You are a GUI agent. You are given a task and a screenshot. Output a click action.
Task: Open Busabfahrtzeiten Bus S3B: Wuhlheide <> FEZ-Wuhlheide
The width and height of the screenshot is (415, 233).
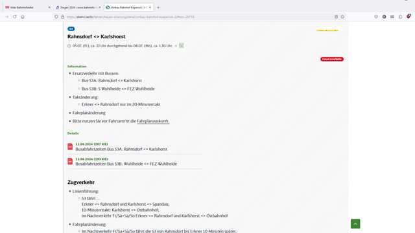pos(126,164)
